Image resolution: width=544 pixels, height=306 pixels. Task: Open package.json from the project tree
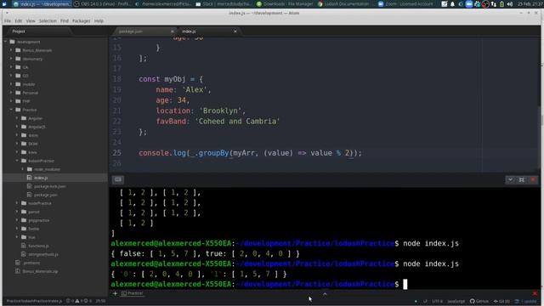(x=45, y=195)
